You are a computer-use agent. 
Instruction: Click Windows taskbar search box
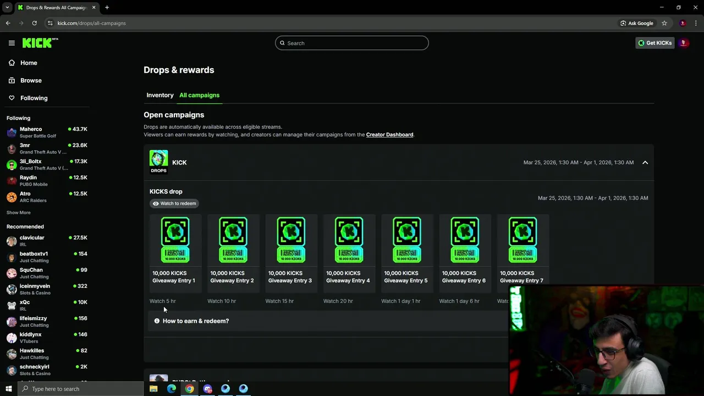point(81,389)
